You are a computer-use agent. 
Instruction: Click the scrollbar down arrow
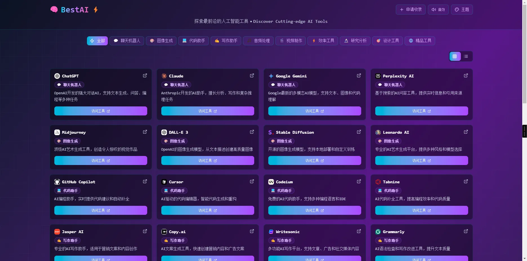point(525,258)
